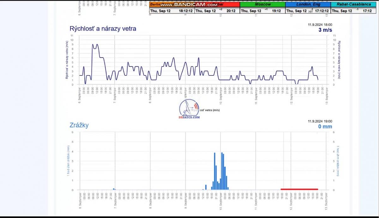Click the DXSATCS.COM text under logo

[189, 117]
